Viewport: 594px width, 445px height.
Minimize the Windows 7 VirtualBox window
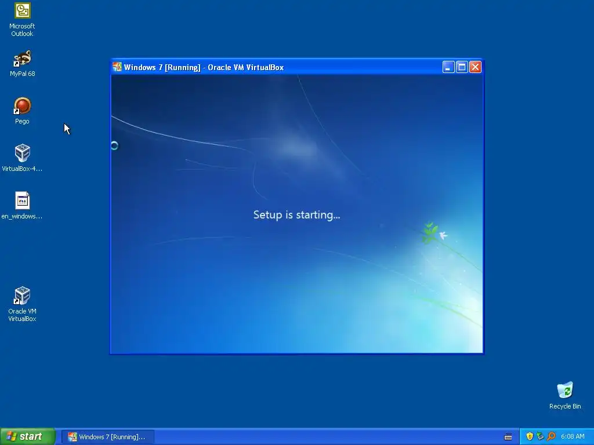(448, 67)
